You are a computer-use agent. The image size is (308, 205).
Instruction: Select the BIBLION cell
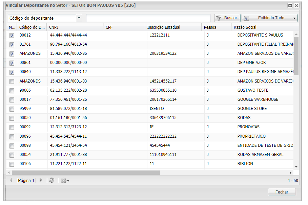(x=264, y=164)
